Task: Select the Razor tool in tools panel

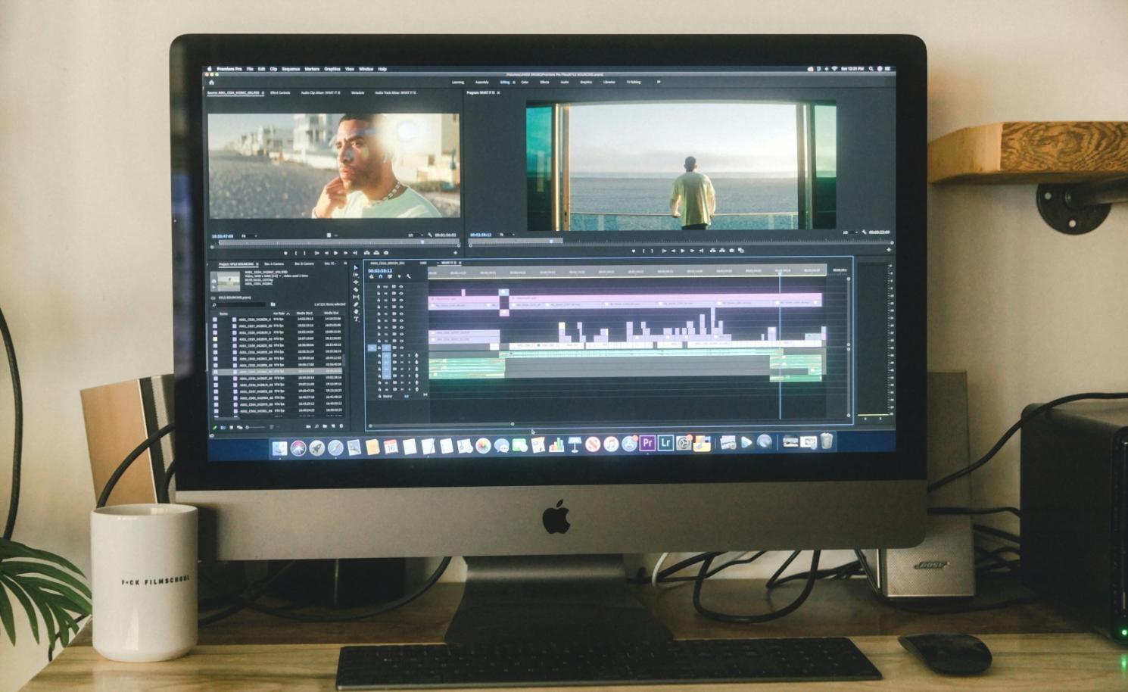Action: tap(356, 290)
